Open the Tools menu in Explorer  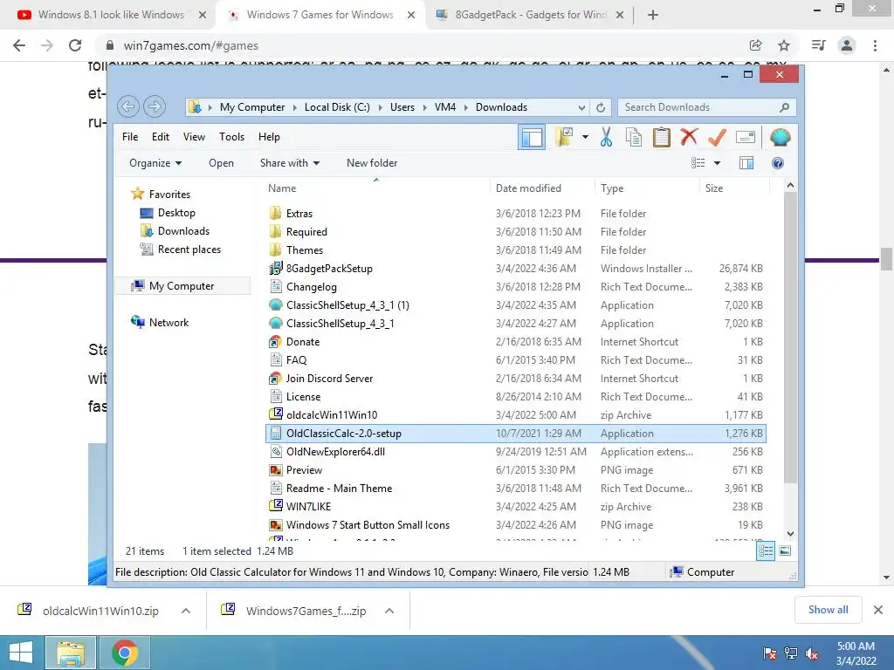point(231,137)
